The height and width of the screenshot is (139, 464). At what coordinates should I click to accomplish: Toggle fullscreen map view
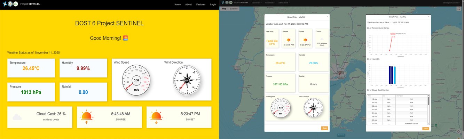458,9
